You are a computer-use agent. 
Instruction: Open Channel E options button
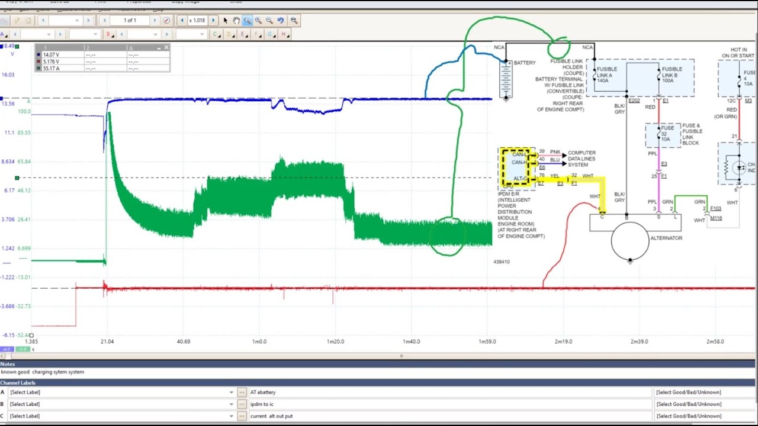(x=243, y=34)
